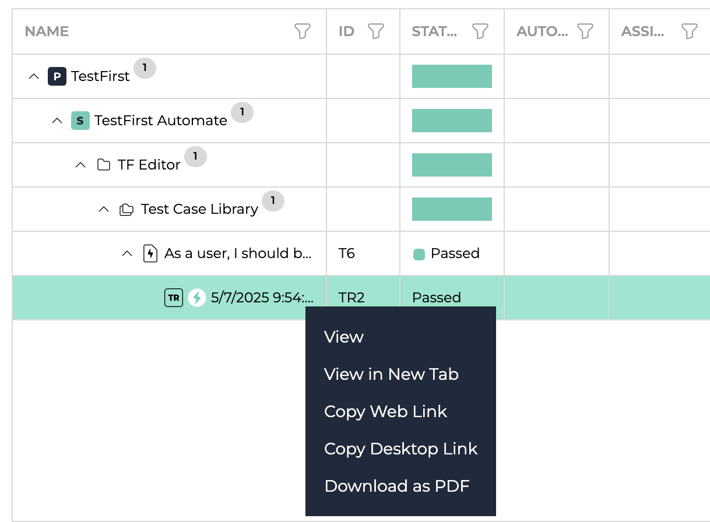This screenshot has width=710, height=522.
Task: Click the count badge next to TF Editor
Action: click(195, 157)
